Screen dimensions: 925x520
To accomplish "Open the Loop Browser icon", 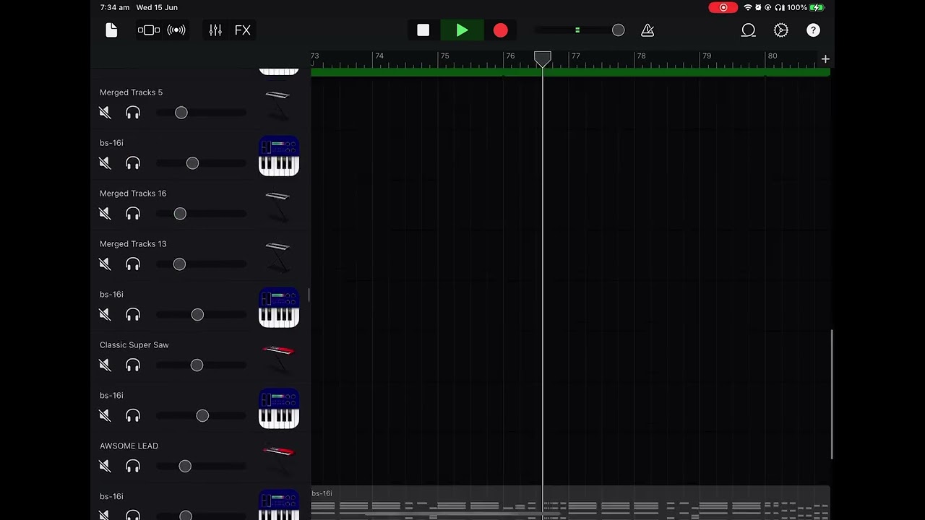I will (749, 30).
